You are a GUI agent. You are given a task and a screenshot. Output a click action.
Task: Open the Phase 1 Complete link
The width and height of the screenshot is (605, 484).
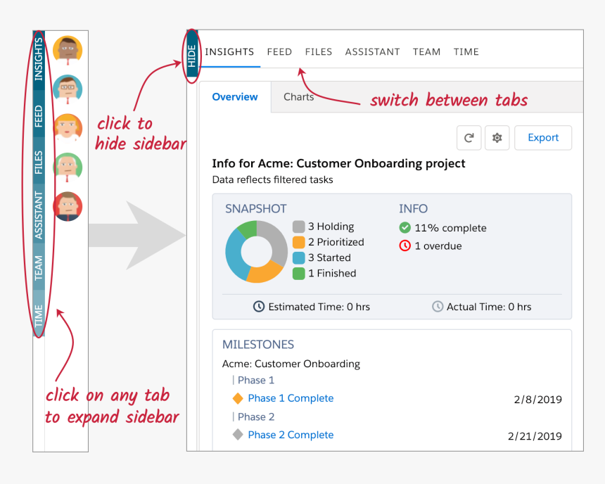291,398
